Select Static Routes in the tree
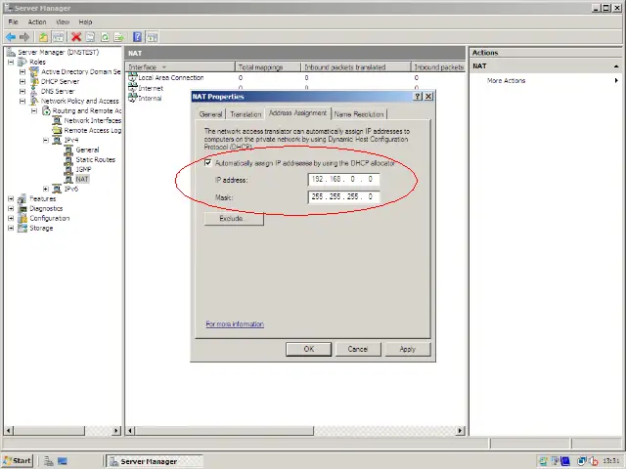 point(96,159)
